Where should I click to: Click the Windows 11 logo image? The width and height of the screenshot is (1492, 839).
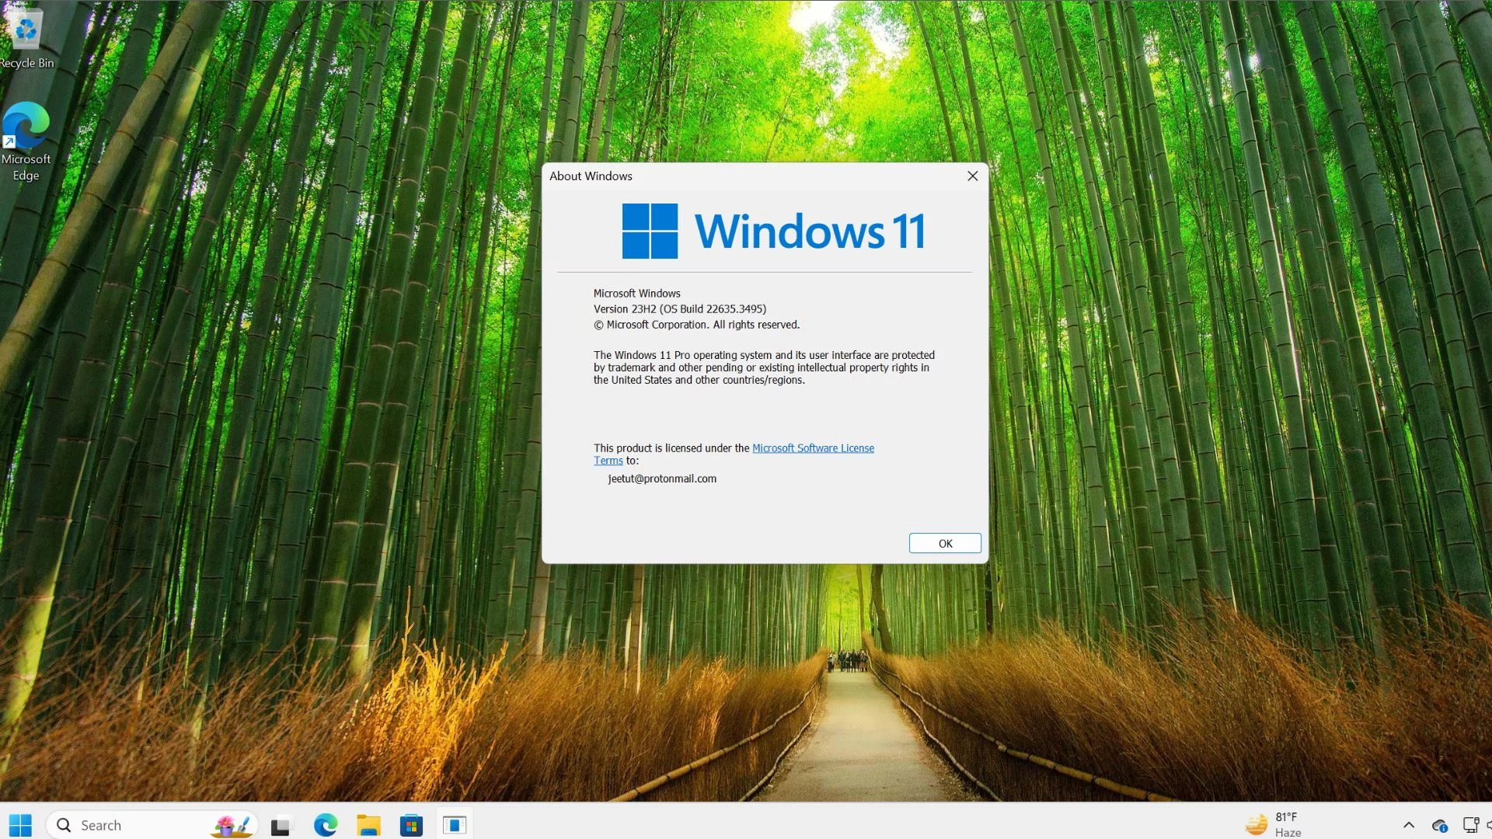tap(650, 231)
